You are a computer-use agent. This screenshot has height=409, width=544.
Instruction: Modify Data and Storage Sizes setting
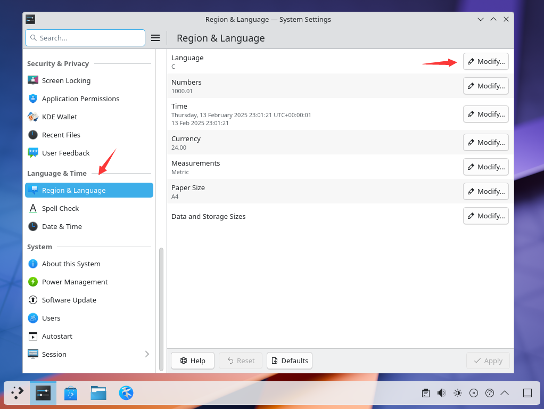click(485, 216)
